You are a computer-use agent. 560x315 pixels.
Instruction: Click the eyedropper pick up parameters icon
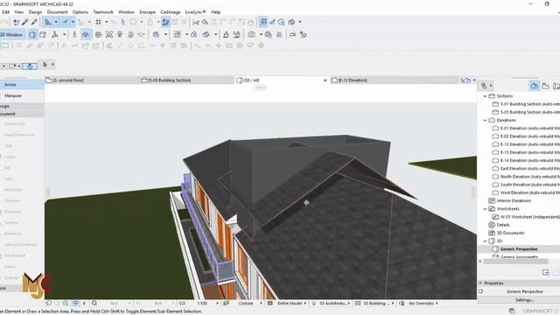[25, 22]
